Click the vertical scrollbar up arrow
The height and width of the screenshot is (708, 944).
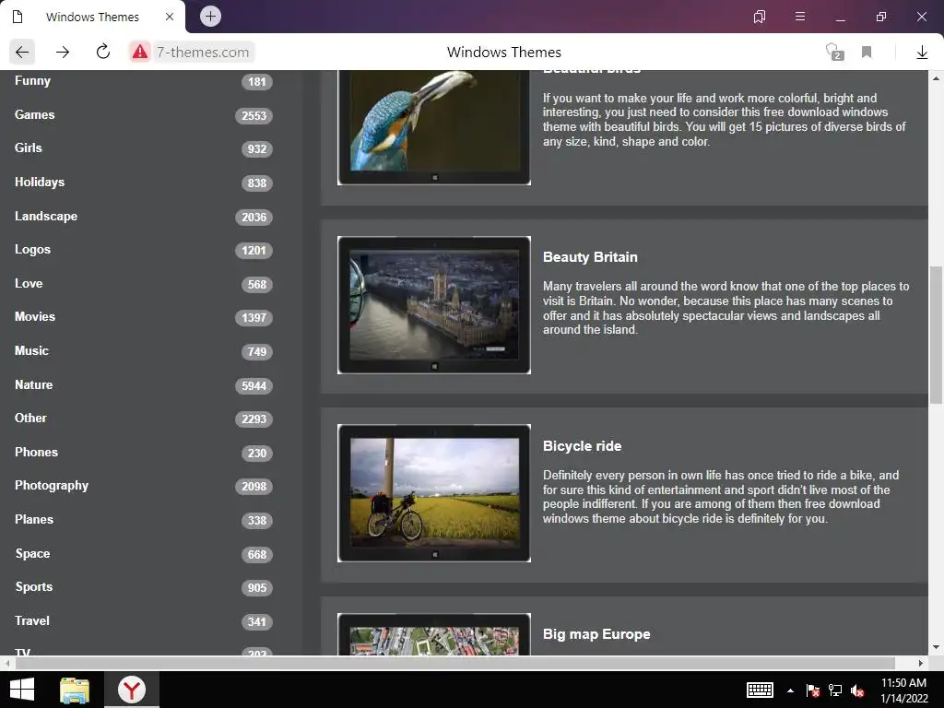(x=937, y=78)
